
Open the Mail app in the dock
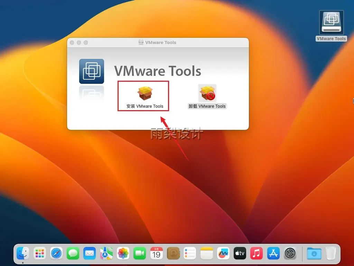tap(90, 253)
